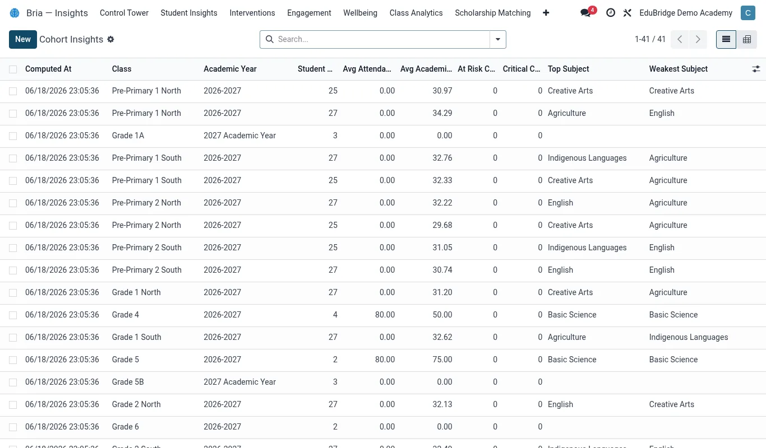The image size is (766, 448).
Task: Check the Grade 5B row checkbox
Action: pyautogui.click(x=13, y=382)
